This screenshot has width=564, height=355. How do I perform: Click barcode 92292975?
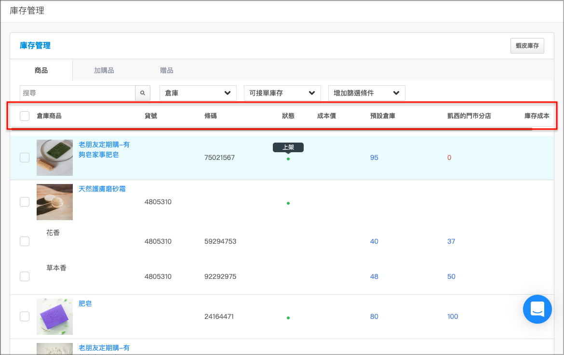[220, 276]
